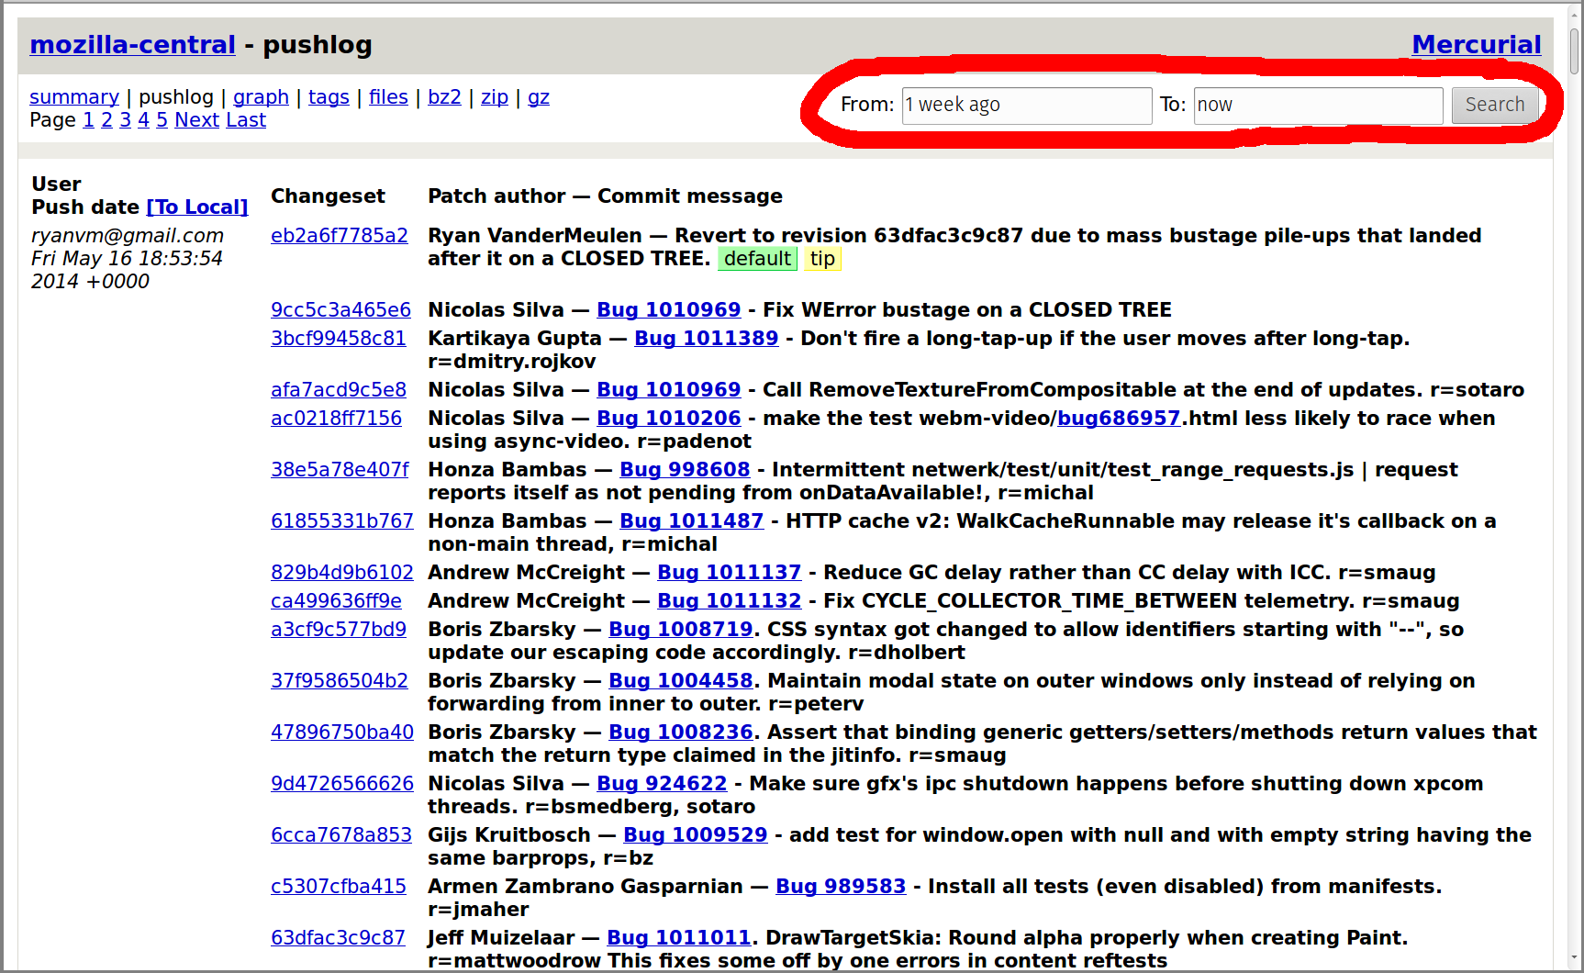The height and width of the screenshot is (973, 1584).
Task: Open the bug686957 link in the webm-video message
Action: pyautogui.click(x=1119, y=419)
